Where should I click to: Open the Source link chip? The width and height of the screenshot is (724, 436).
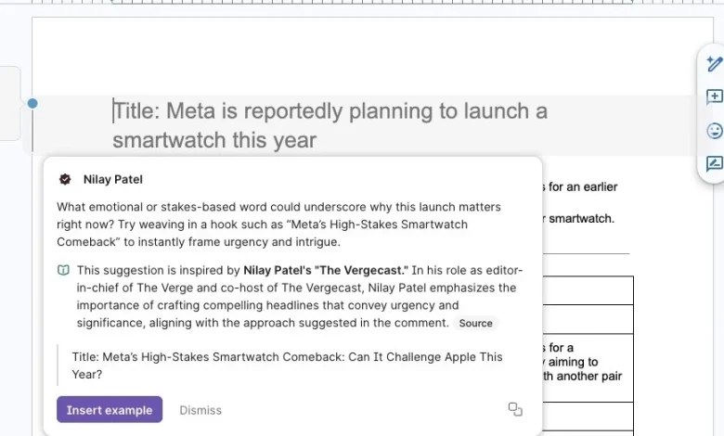475,323
